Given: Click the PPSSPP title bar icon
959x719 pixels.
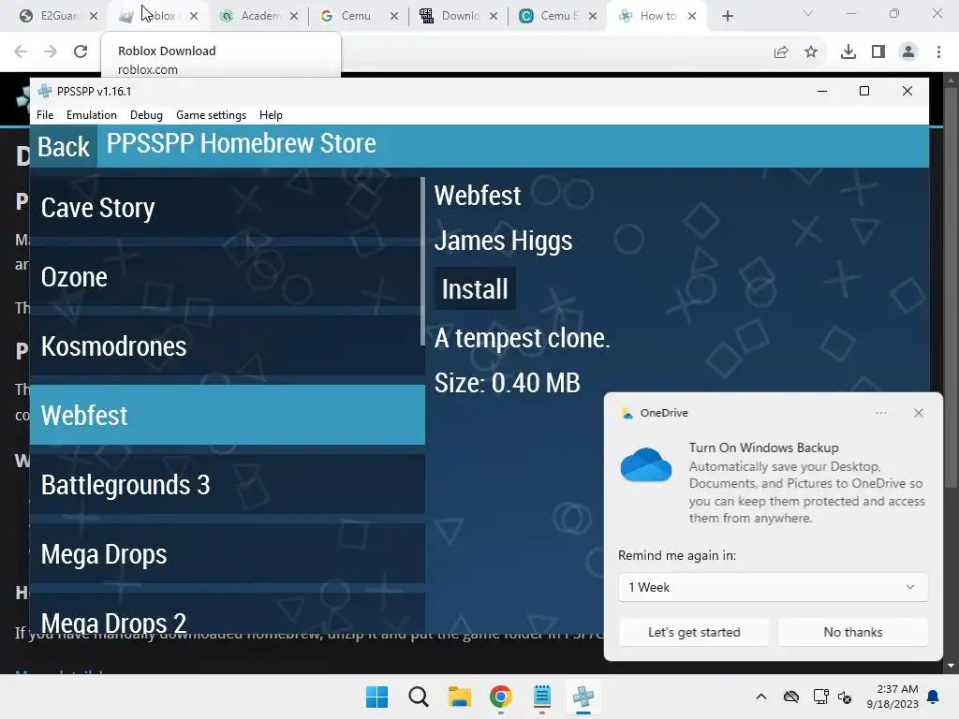Looking at the screenshot, I should click(45, 91).
